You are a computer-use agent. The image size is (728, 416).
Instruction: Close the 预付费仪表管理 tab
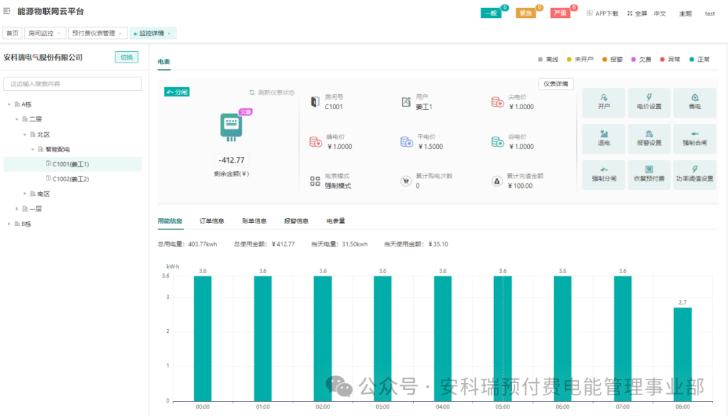click(x=120, y=34)
